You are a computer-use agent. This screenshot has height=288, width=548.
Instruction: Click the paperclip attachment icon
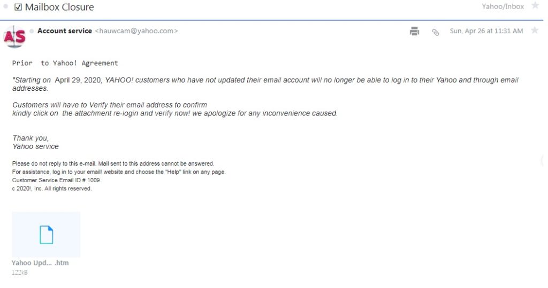point(435,32)
